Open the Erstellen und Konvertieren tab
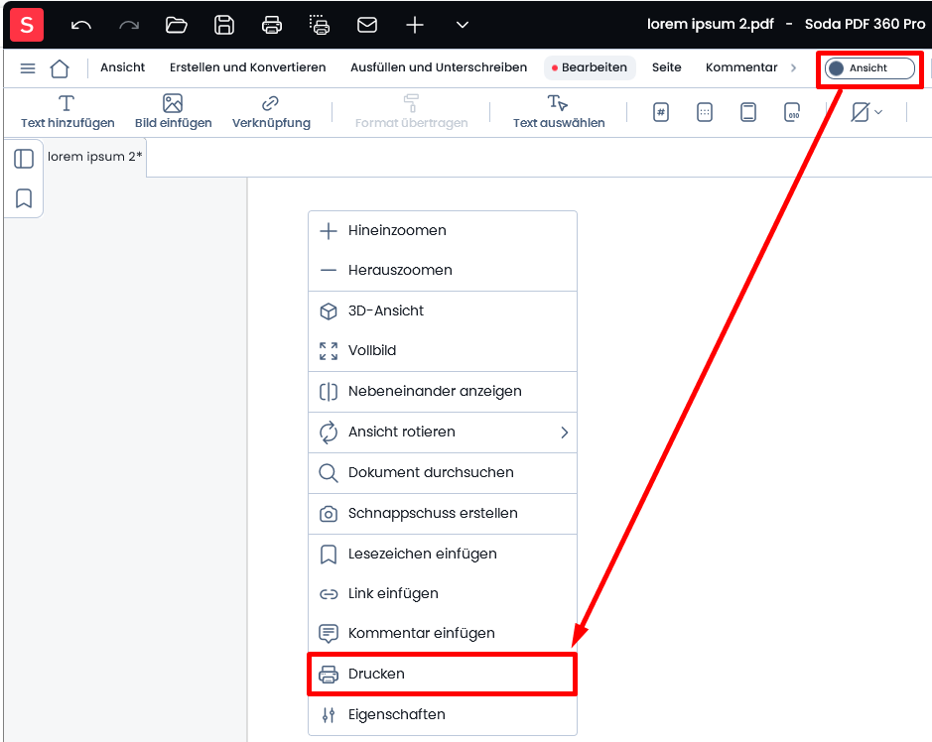 point(248,67)
